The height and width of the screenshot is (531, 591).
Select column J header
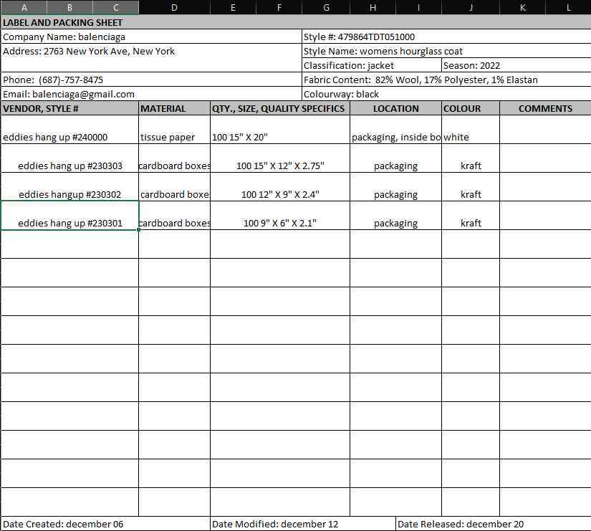pyautogui.click(x=471, y=7)
